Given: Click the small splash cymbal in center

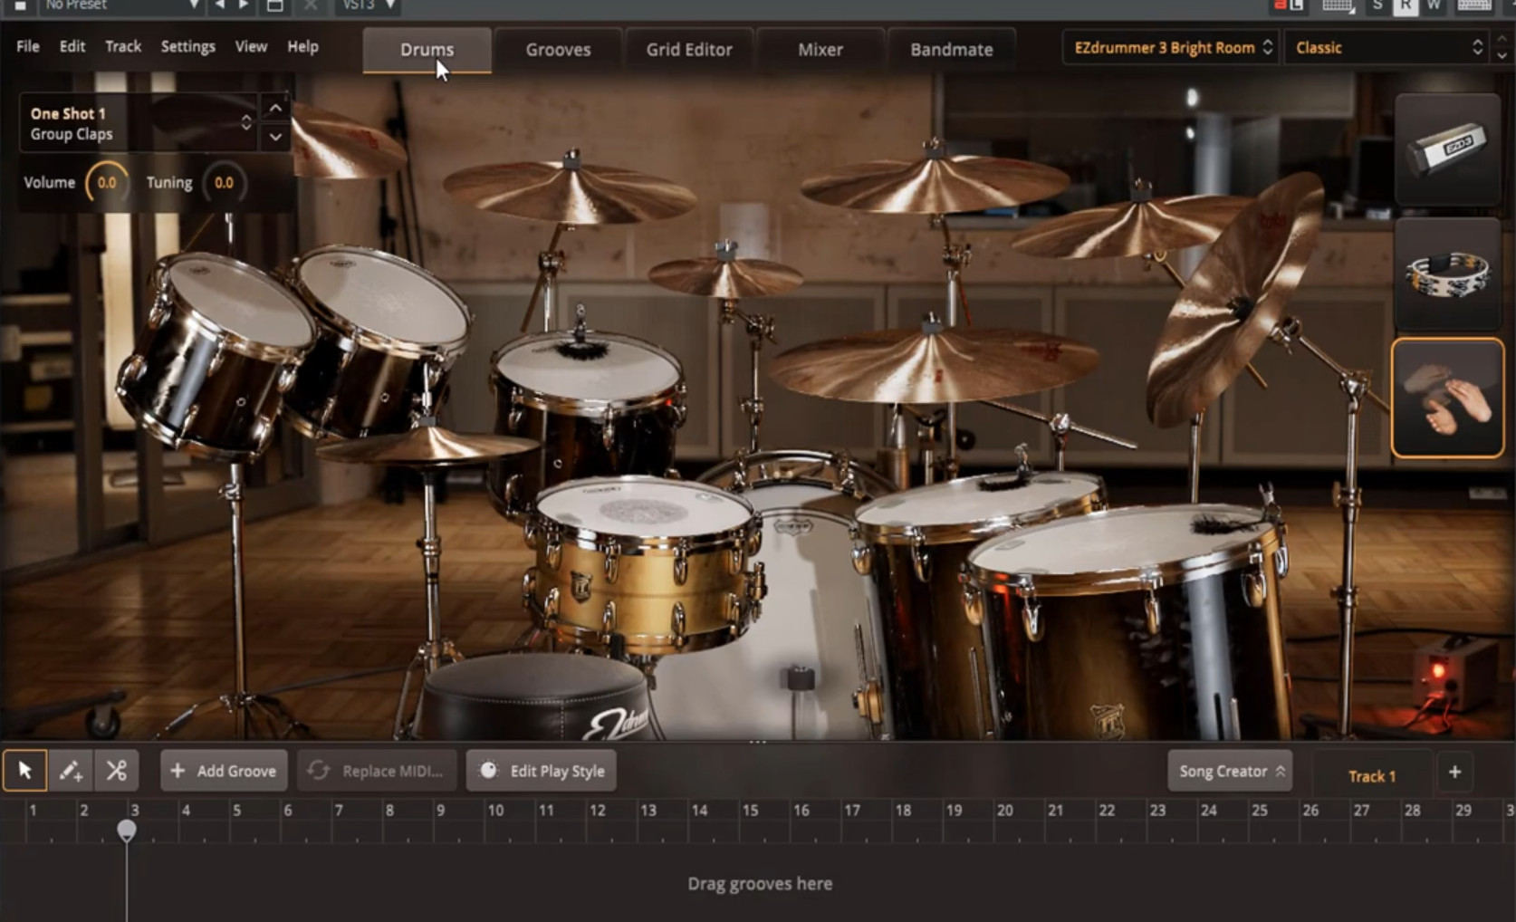Looking at the screenshot, I should coord(724,275).
